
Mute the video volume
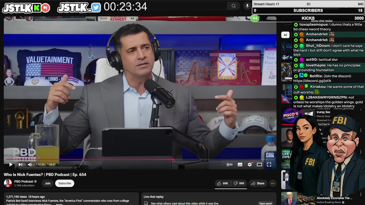(30, 165)
